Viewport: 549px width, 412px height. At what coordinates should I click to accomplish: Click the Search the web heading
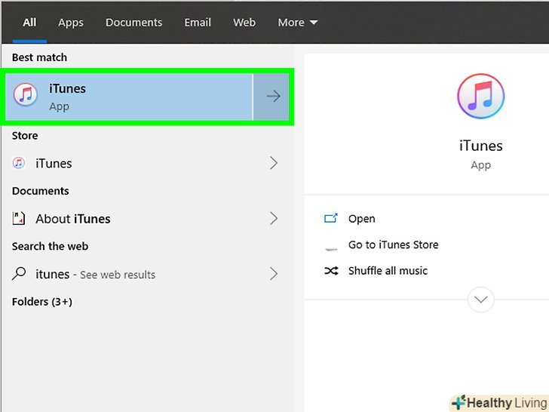(x=50, y=246)
